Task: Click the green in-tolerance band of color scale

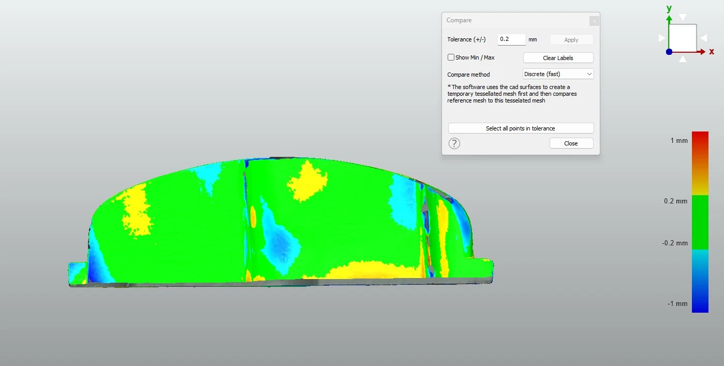Action: 700,222
